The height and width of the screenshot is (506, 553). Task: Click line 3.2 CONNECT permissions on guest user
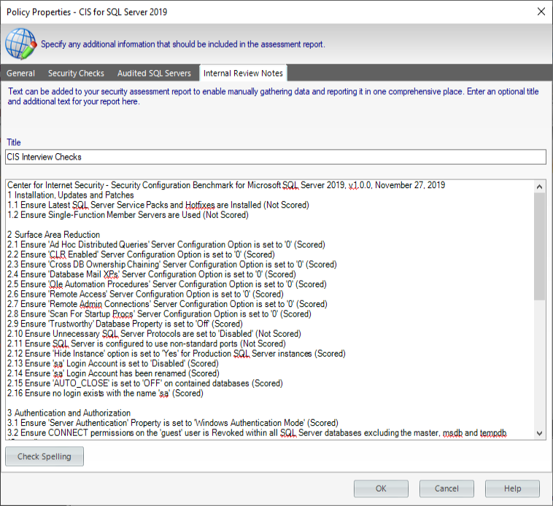point(257,432)
